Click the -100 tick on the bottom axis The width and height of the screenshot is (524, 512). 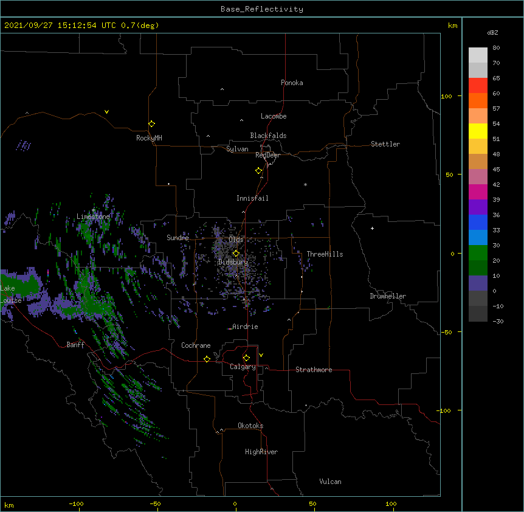point(76,503)
